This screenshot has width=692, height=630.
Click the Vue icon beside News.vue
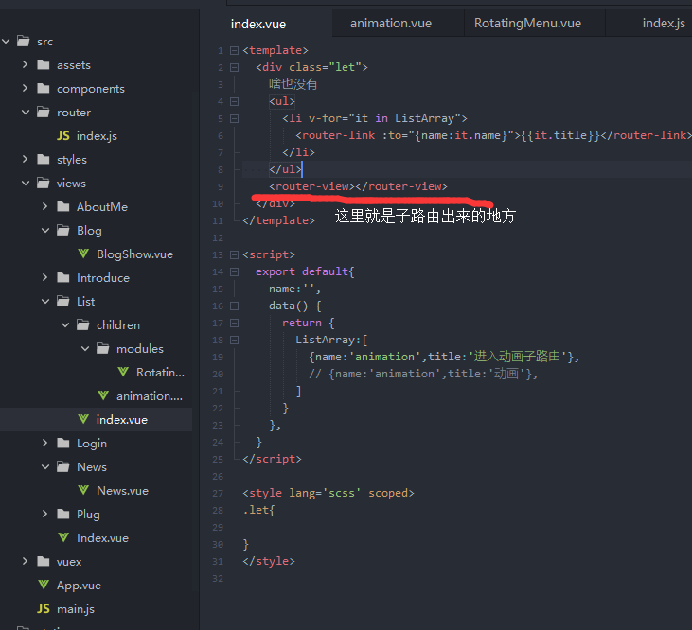click(x=83, y=490)
